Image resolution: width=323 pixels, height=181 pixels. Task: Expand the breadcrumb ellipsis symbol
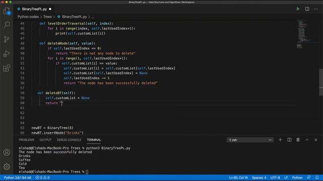[92, 17]
